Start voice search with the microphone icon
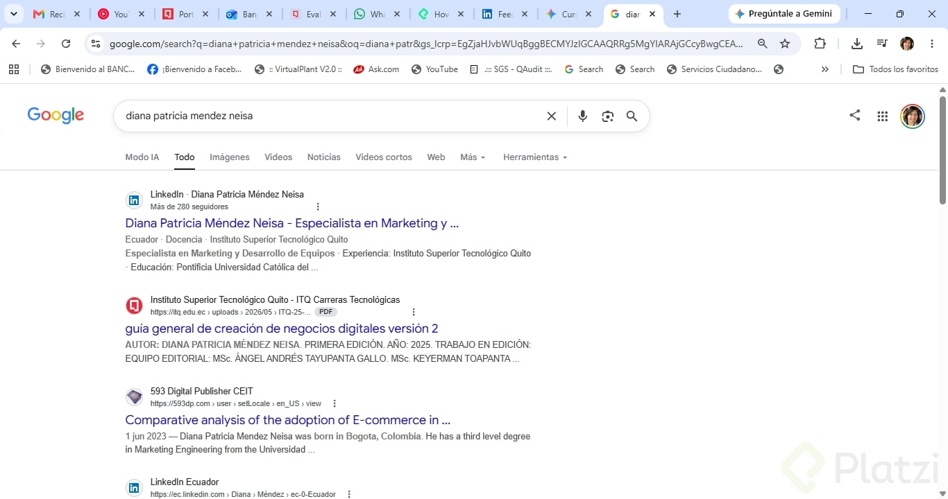This screenshot has width=948, height=499. click(583, 116)
